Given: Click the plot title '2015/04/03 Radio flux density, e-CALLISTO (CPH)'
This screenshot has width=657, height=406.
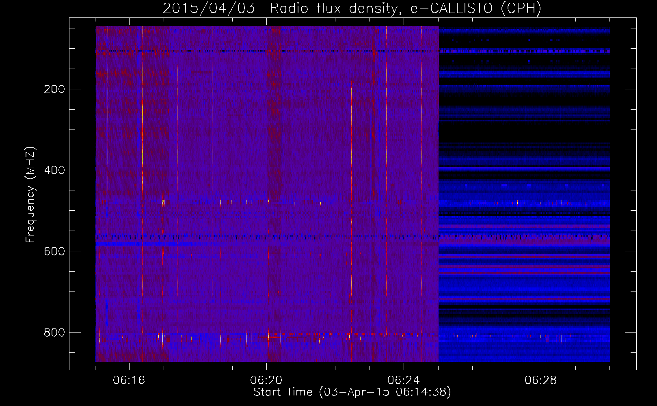Looking at the screenshot, I should 352,8.
